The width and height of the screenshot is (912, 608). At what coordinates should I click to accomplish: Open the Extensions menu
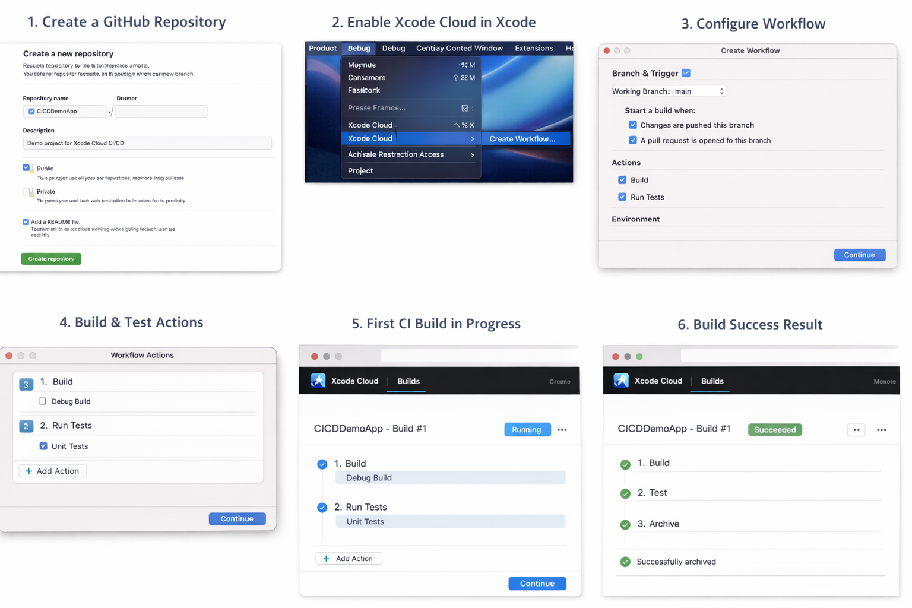(533, 48)
